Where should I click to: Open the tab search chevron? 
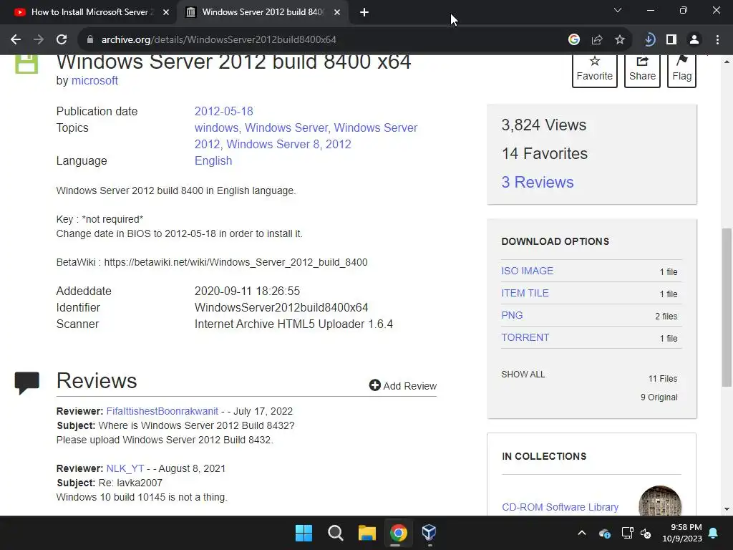[x=618, y=10]
